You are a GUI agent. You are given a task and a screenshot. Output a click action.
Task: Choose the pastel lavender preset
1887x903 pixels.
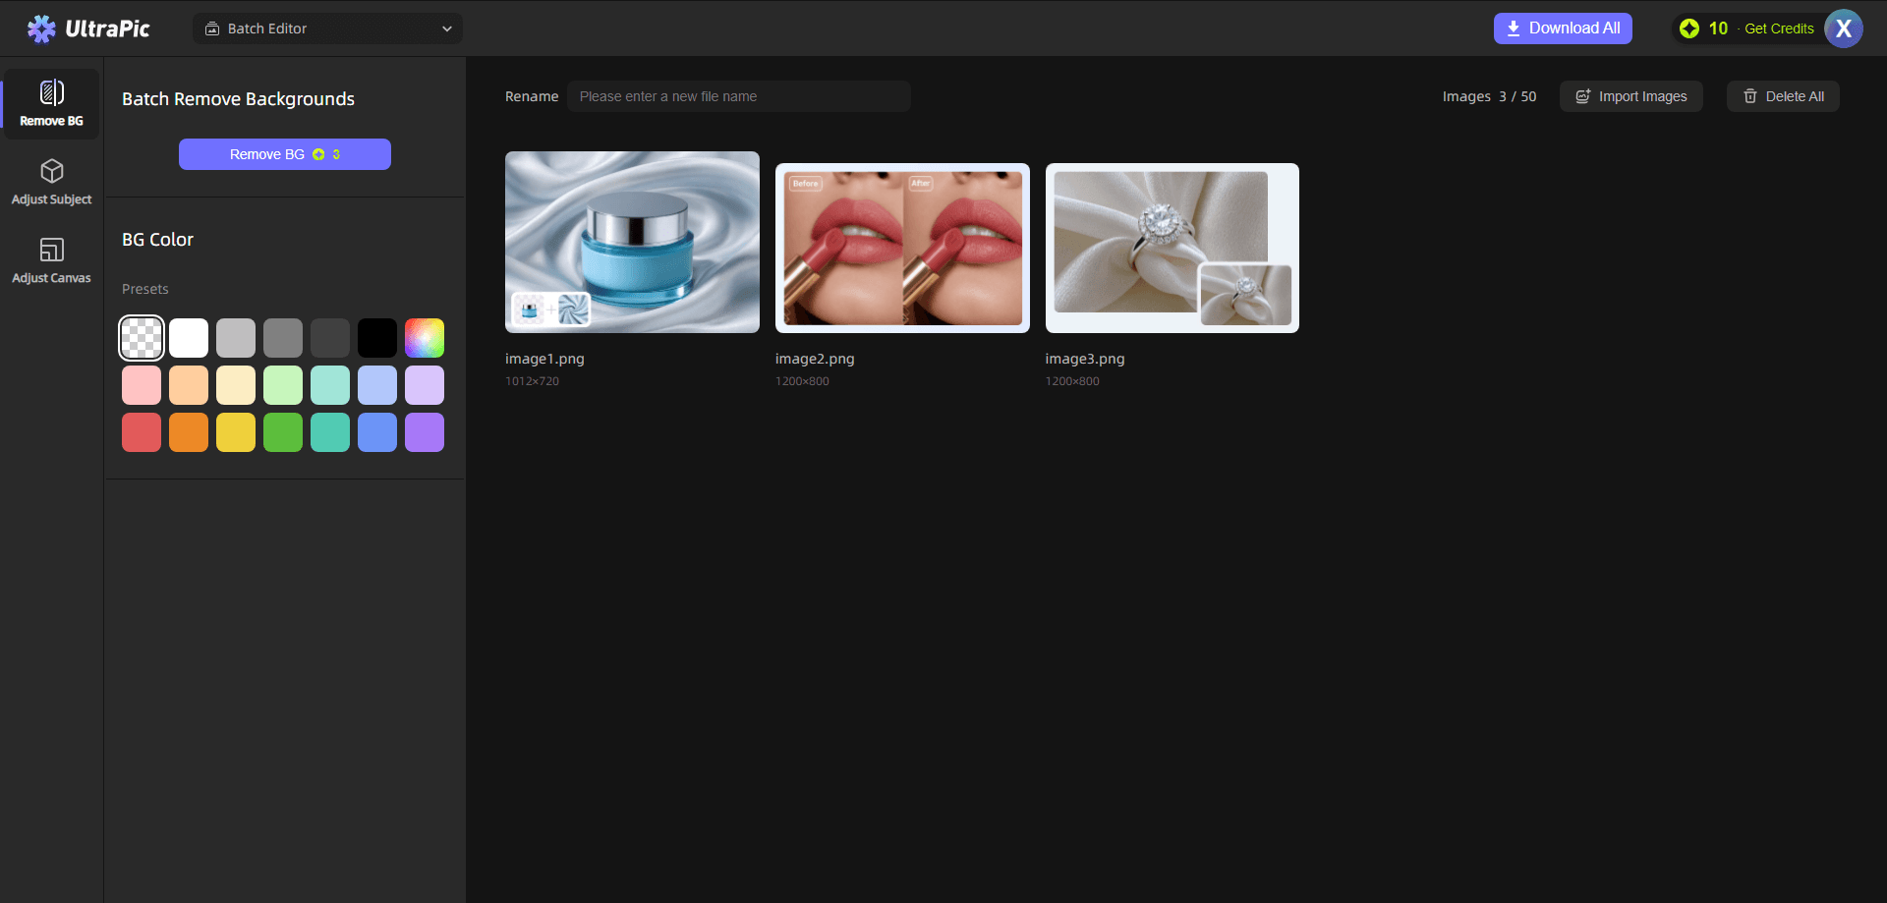425,385
